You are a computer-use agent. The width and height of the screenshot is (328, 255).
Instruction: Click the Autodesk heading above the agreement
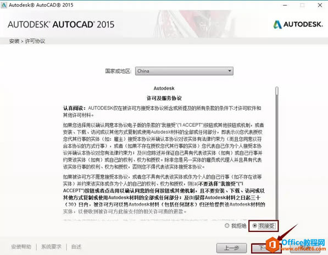tap(164, 88)
